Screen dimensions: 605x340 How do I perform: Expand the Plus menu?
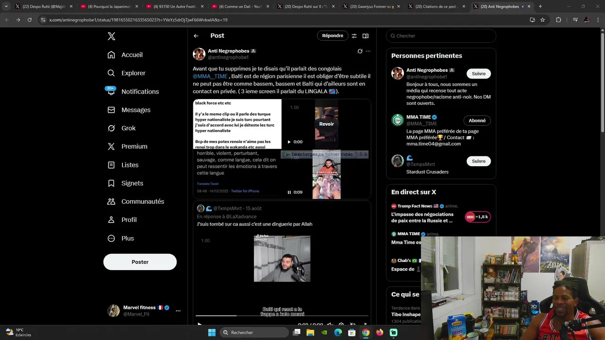pyautogui.click(x=121, y=238)
